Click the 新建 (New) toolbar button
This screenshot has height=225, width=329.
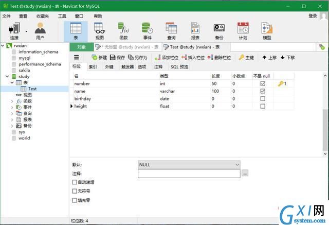click(x=99, y=57)
